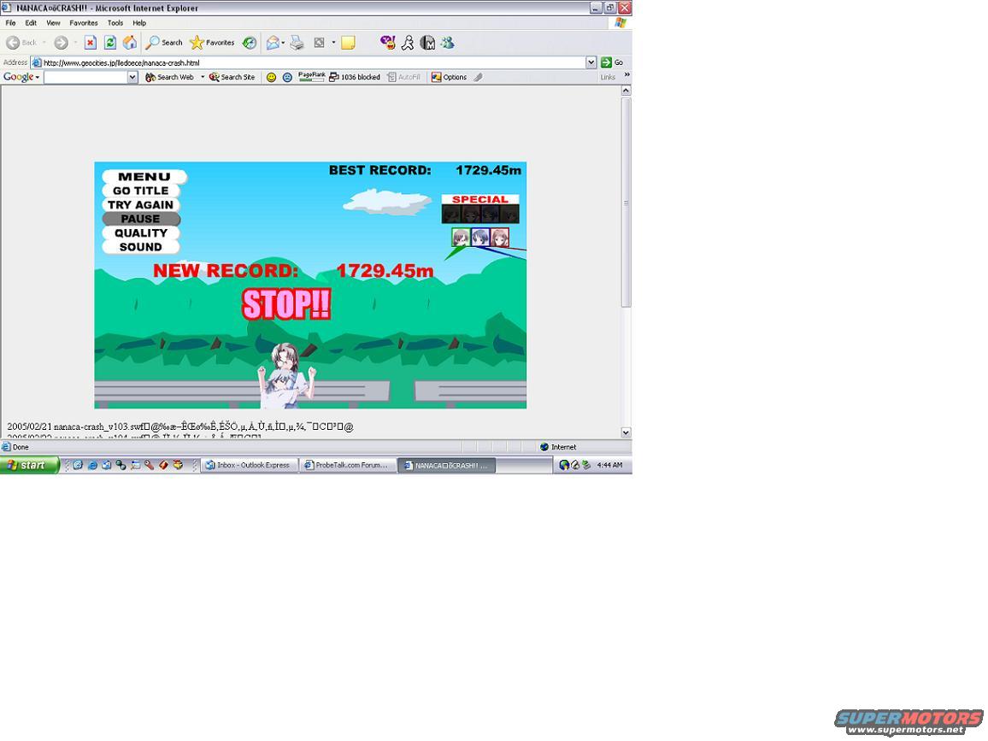Toggle QUALITY in the game menu
The width and height of the screenshot is (988, 741).
[141, 232]
